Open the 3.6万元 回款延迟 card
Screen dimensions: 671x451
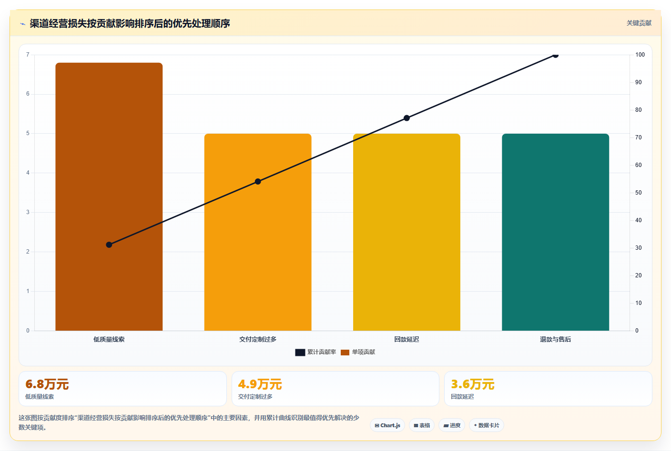(548, 389)
